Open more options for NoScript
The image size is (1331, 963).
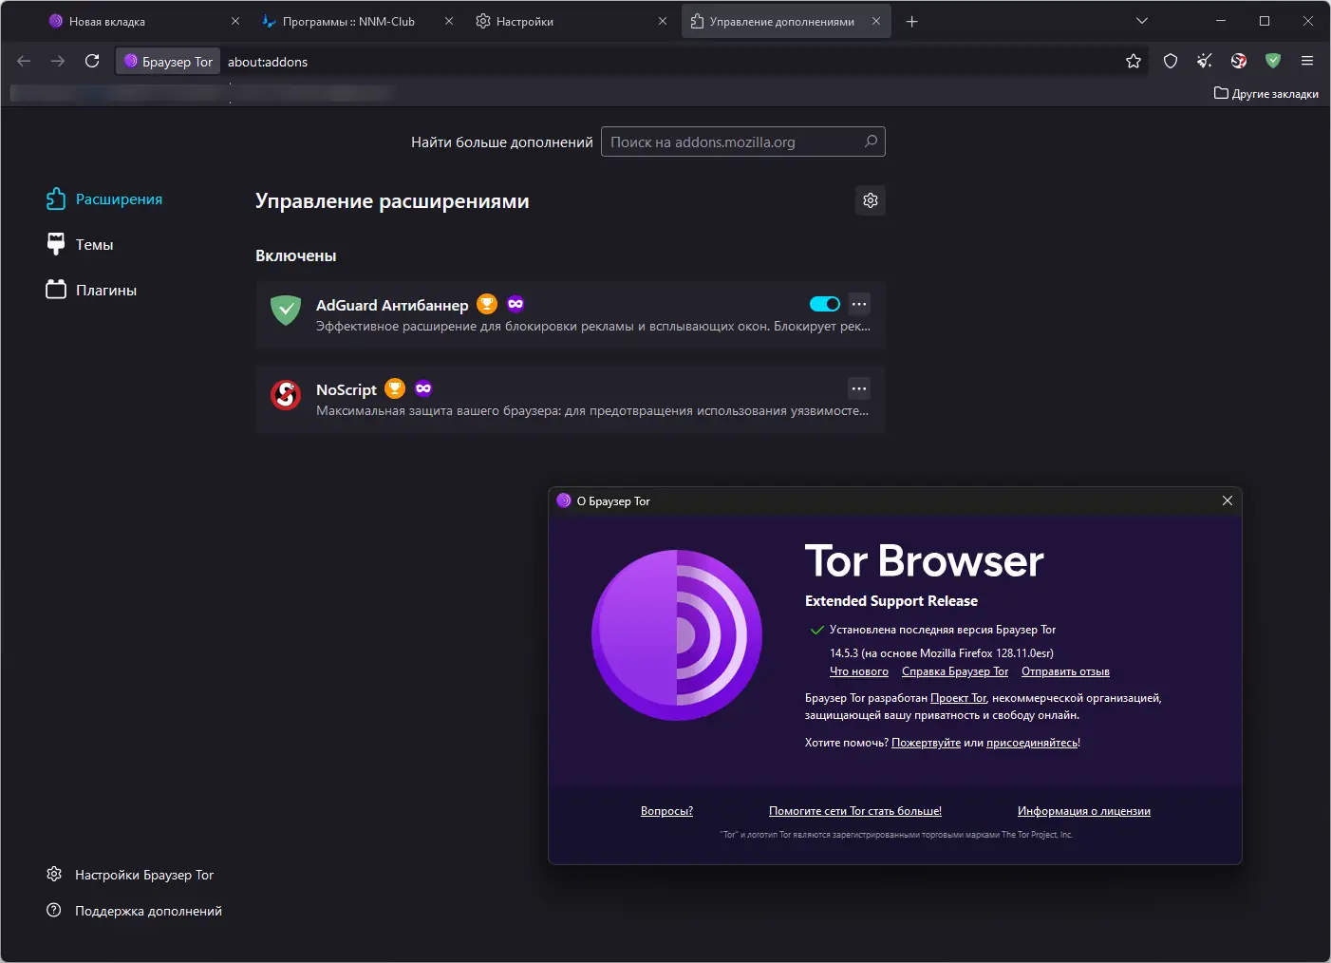click(x=859, y=388)
